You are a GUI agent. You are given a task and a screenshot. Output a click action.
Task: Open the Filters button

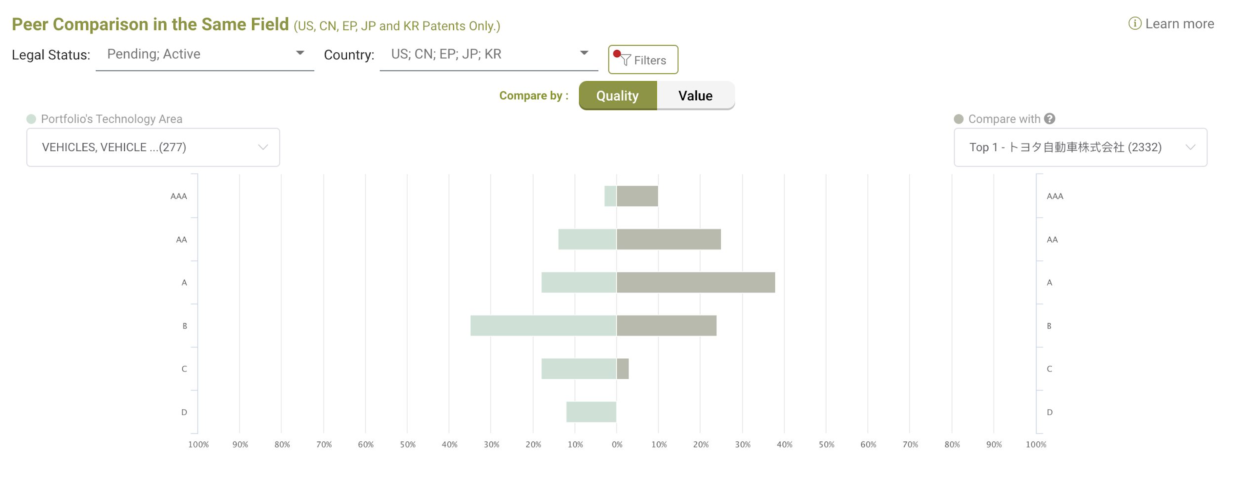coord(643,60)
